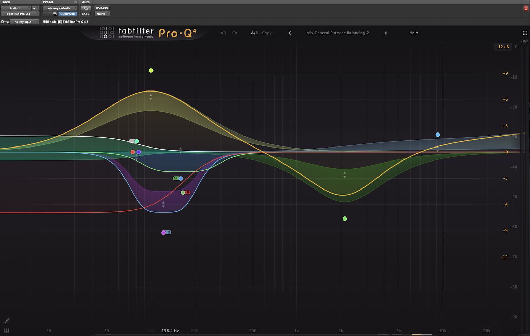
Task: Click the 20k frequency axis label
Action: [487, 331]
